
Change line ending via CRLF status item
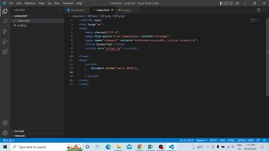tap(222, 140)
